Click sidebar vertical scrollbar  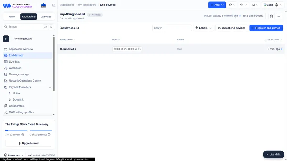point(53,64)
